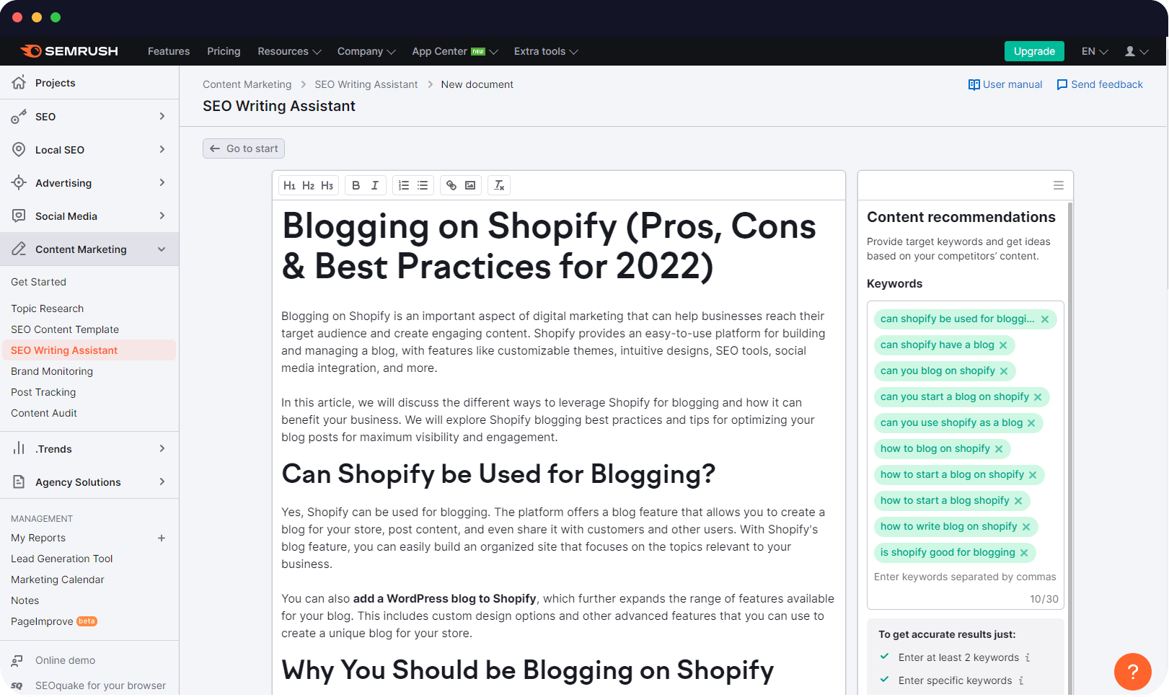Expand the Advertising sidebar section
Image resolution: width=1169 pixels, height=697 pixels.
tap(162, 182)
